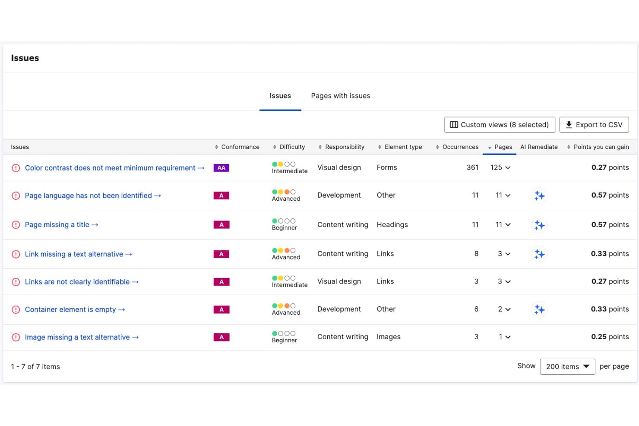Open Links are not clearly identifiable link
The image size is (639, 426).
click(x=82, y=282)
